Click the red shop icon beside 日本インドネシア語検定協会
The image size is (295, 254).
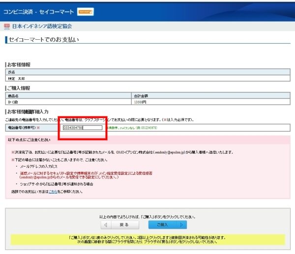coord(7,27)
